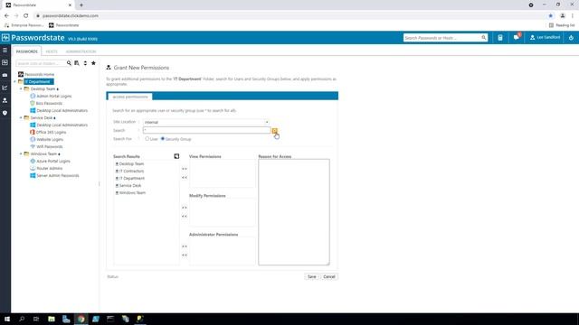Open the reports chart icon in sidebar
The image size is (579, 325).
pyautogui.click(x=5, y=88)
